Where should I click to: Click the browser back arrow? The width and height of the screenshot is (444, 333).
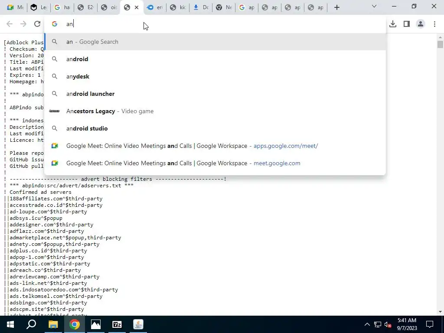(10, 24)
